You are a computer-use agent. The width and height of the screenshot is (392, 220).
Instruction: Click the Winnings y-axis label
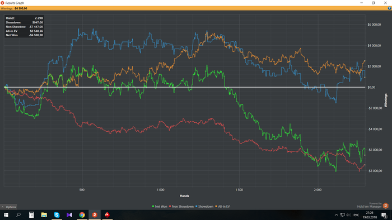(x=385, y=101)
